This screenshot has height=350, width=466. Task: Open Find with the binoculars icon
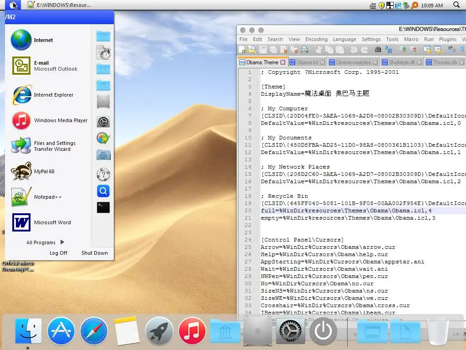378,50
